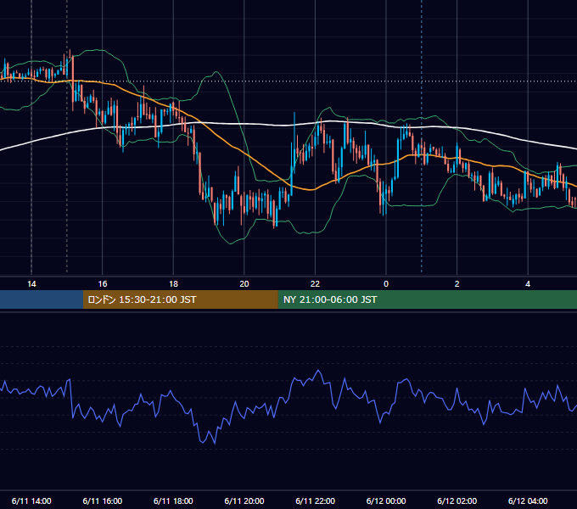Image resolution: width=577 pixels, height=509 pixels.
Task: Click the NY 21:00-06:00 JST session bar
Action: (427, 299)
